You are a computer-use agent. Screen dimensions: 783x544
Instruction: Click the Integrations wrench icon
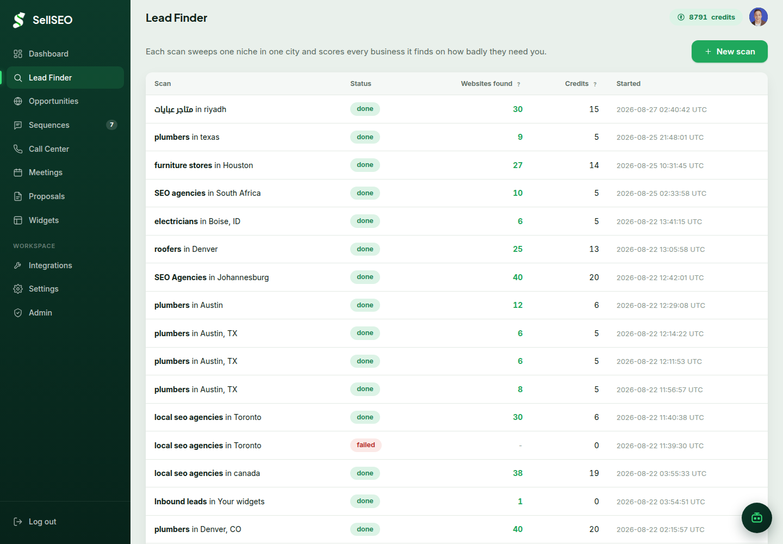point(18,265)
